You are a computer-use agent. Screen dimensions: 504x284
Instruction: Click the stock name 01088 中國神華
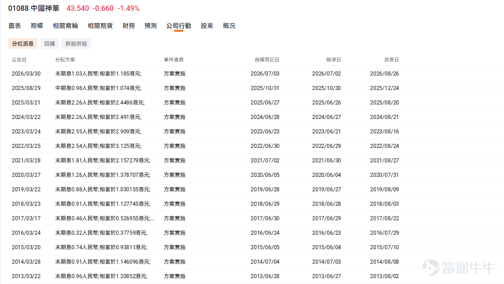pyautogui.click(x=34, y=8)
